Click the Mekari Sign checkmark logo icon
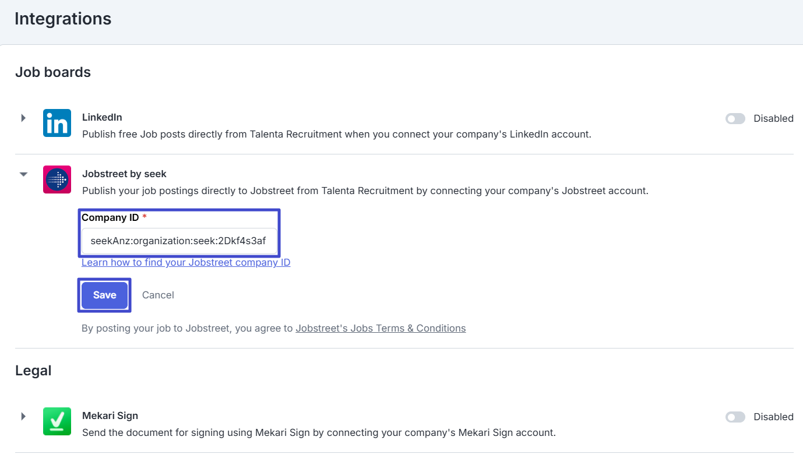 click(x=57, y=421)
